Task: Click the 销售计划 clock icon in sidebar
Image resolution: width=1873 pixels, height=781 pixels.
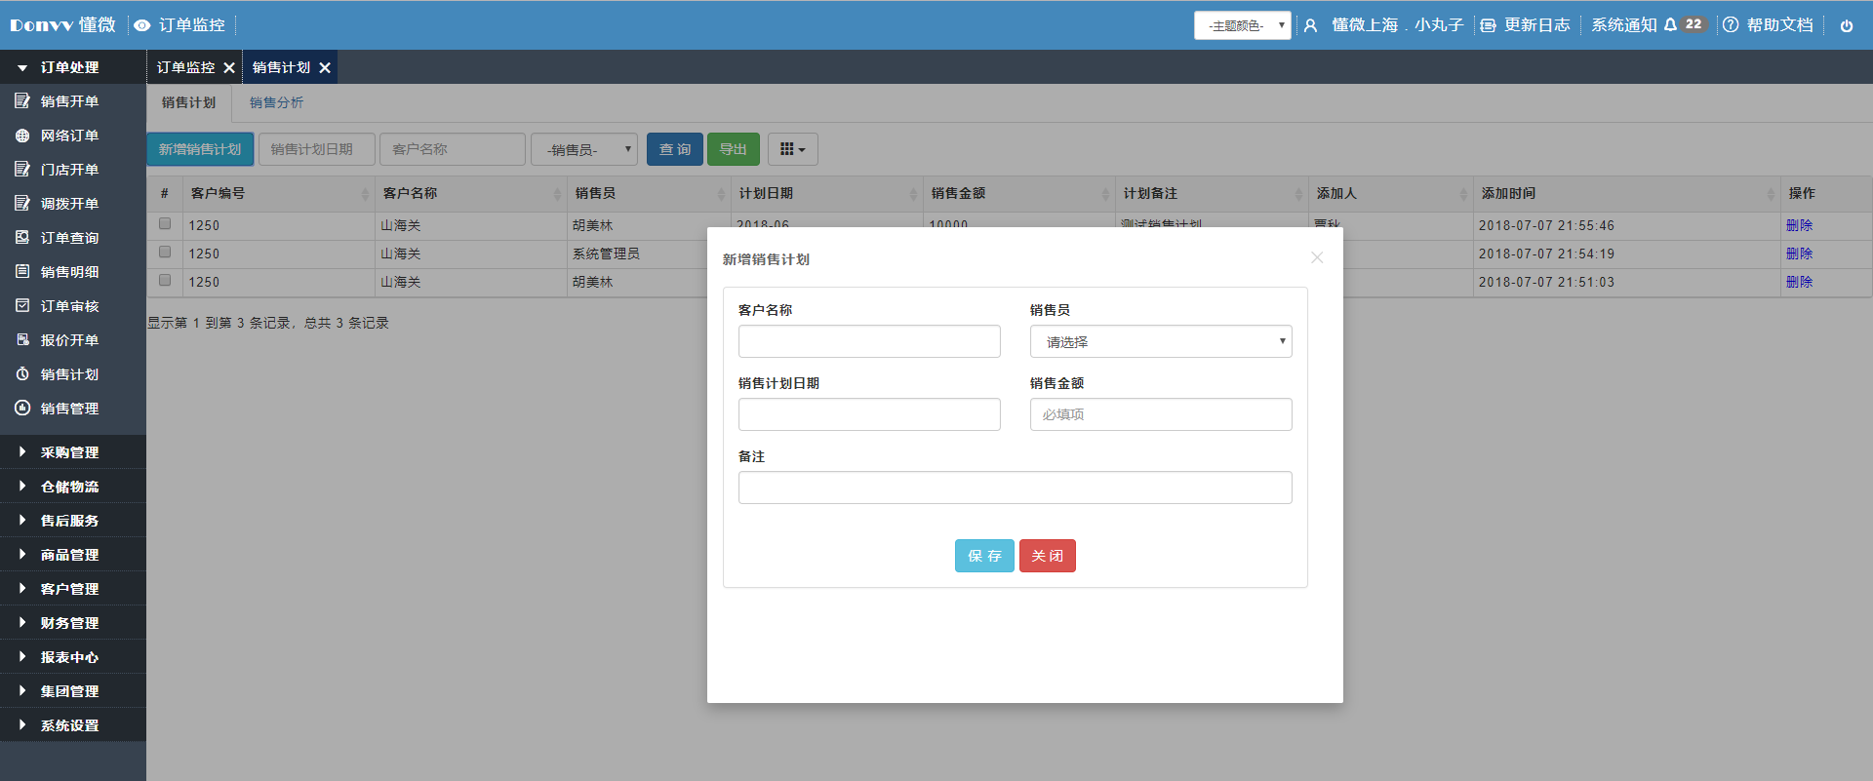Action: [22, 373]
